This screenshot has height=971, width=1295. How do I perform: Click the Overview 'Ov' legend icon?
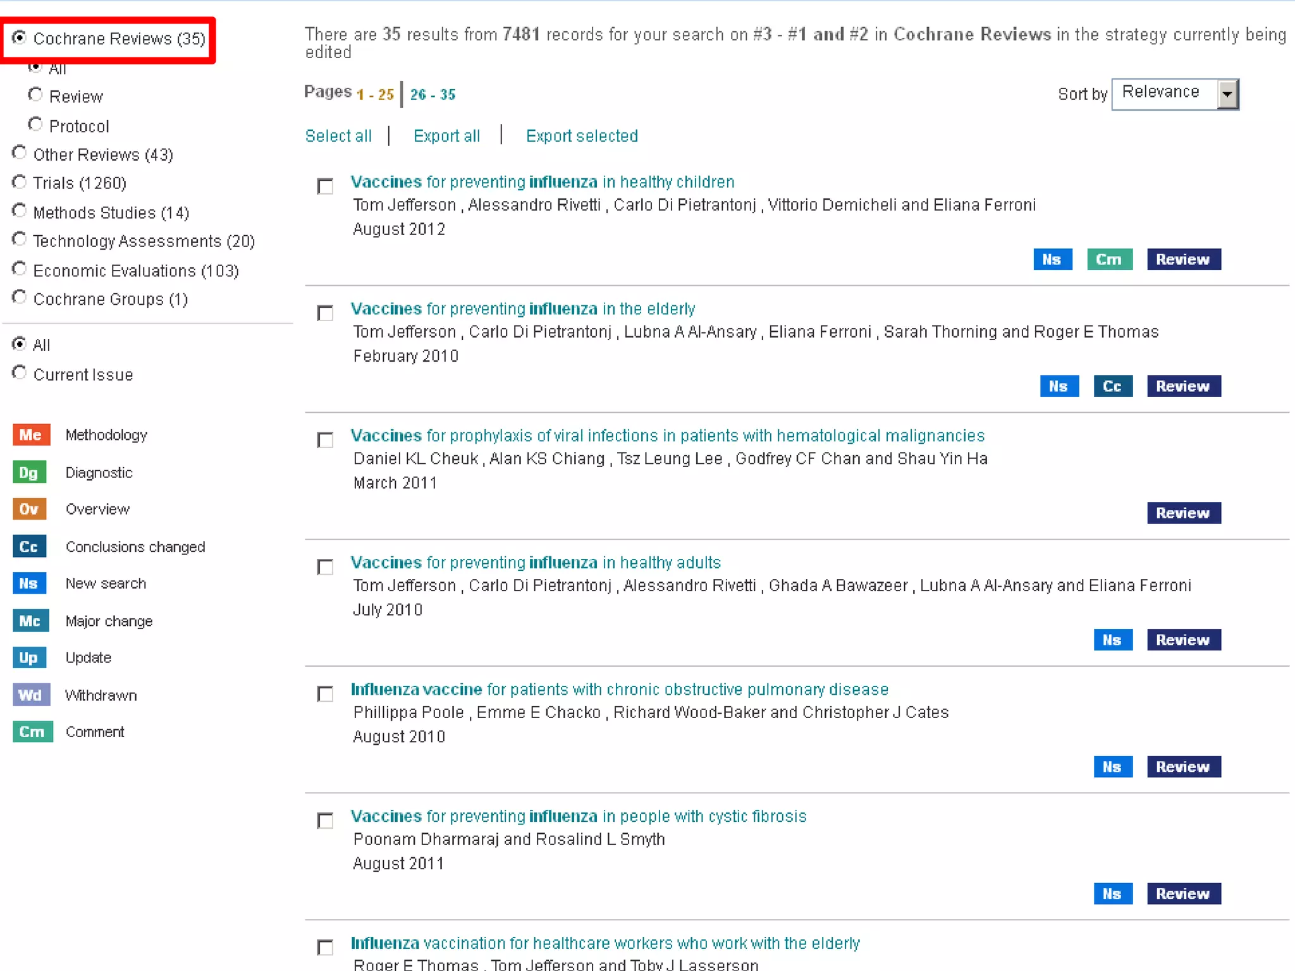click(29, 510)
